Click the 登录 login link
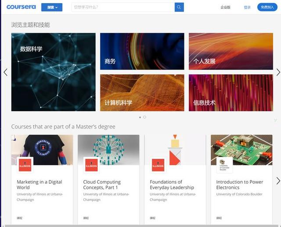Viewport: 281px width, 227px height. coord(247,7)
